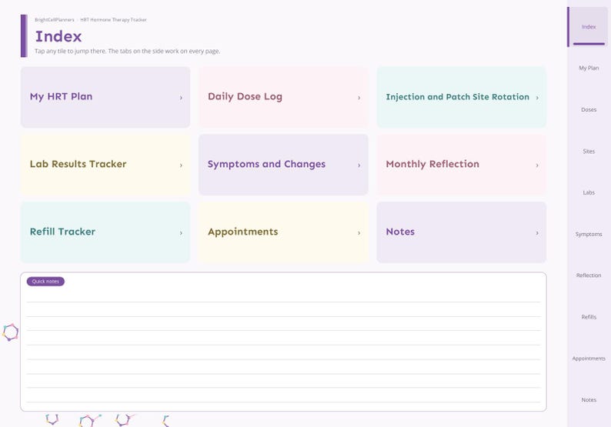Click the chevron on Monthly Reflection tile
The height and width of the screenshot is (427, 611).
pos(537,165)
